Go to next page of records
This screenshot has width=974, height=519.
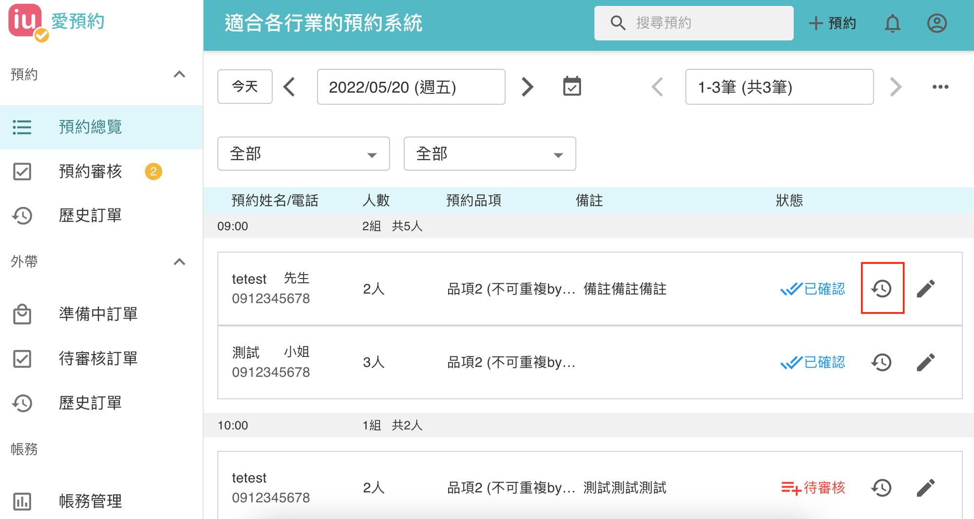tap(896, 87)
